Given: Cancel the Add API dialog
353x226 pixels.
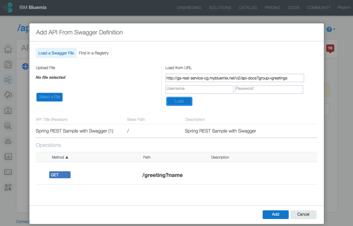Looking at the screenshot, I should (x=303, y=214).
